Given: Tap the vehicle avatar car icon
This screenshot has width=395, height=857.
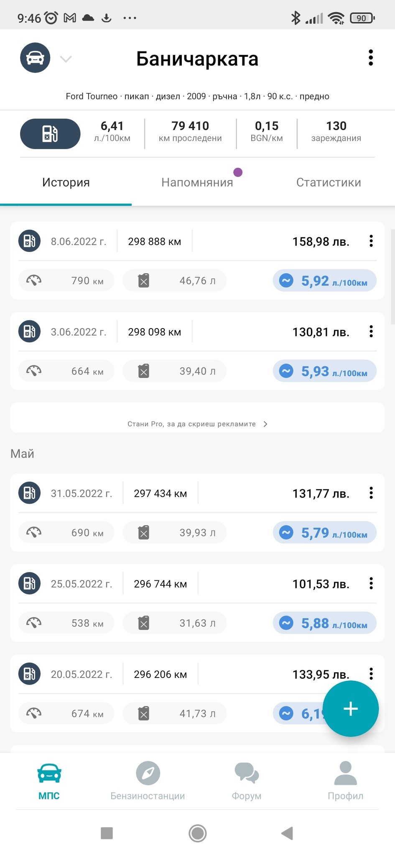Looking at the screenshot, I should tap(35, 58).
